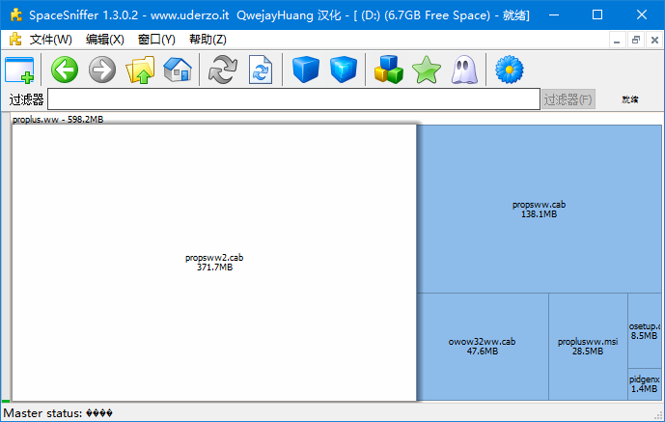Viewport: 665px width, 422px height.
Task: Click the Master status text
Action: click(x=58, y=413)
